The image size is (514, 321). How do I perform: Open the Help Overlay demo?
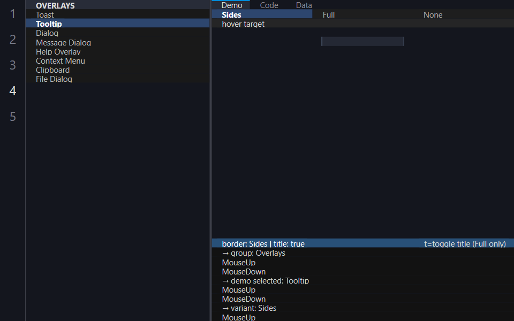(117, 51)
